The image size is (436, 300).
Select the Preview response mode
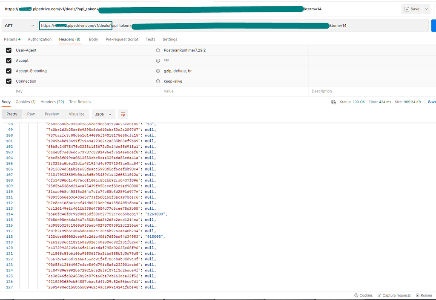pos(52,114)
